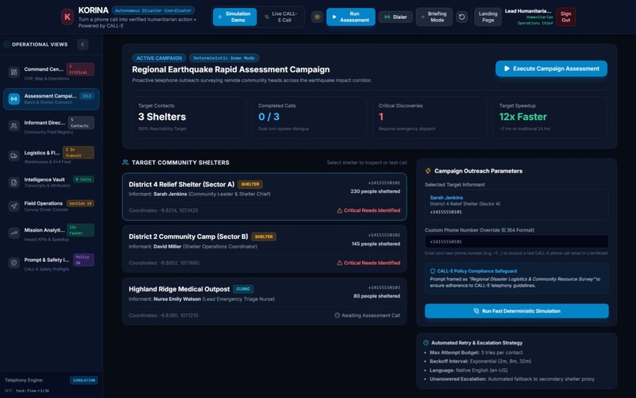Click the Intelligence Vault document icon
Image resolution: width=636 pixels, height=398 pixels.
point(13,182)
